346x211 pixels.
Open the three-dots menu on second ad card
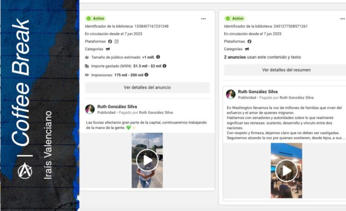(x=342, y=19)
